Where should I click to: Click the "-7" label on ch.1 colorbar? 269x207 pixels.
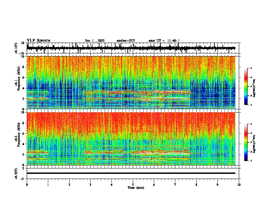tap(250, 105)
